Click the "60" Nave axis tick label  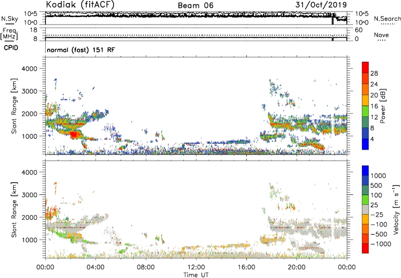tap(358, 30)
